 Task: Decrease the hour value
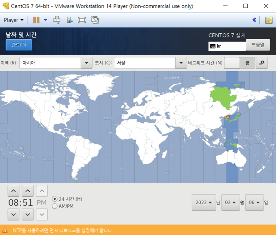pyautogui.click(x=13, y=214)
